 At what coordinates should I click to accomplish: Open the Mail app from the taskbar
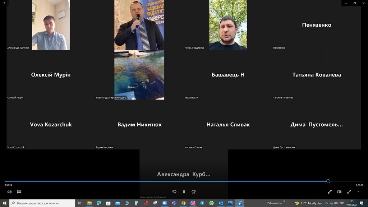click(x=118, y=203)
